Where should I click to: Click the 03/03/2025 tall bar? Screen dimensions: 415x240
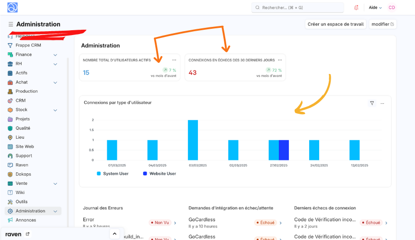(193, 140)
